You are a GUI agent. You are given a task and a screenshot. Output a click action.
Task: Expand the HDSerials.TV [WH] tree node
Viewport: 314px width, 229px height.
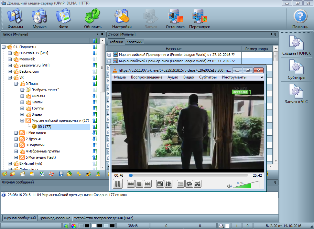[10, 53]
